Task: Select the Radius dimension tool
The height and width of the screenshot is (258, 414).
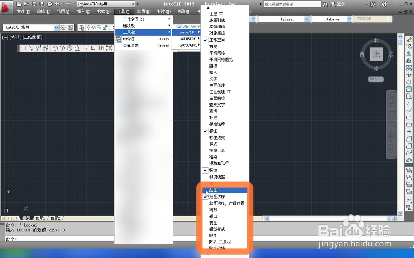Action: (x=55, y=48)
